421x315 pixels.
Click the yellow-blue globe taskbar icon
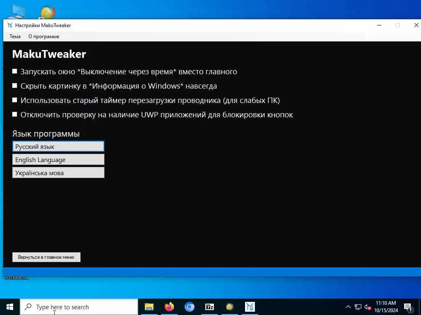coord(229,307)
